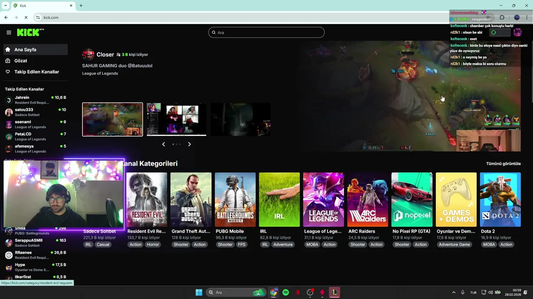This screenshot has height=299, width=533.
Task: Open Chrome extensions puzzle icon
Action: (x=502, y=17)
